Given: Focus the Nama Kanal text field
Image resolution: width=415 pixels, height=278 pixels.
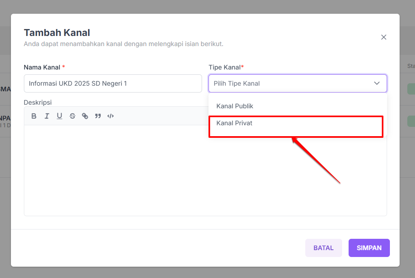Looking at the screenshot, I should point(113,84).
